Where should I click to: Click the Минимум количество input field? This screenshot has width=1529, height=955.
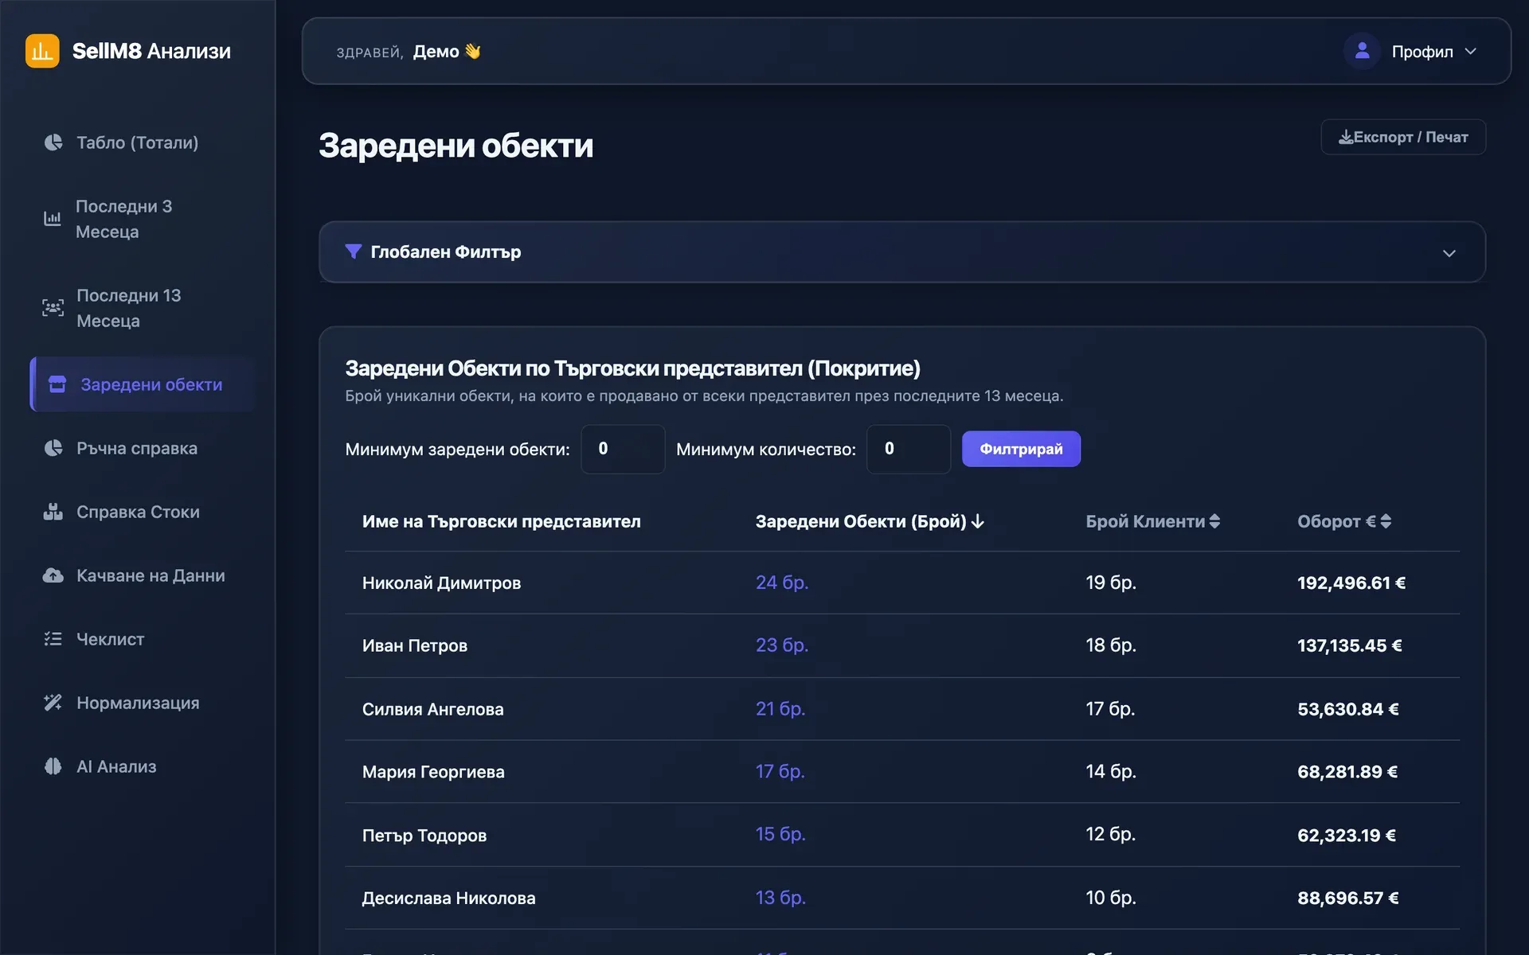(x=909, y=449)
